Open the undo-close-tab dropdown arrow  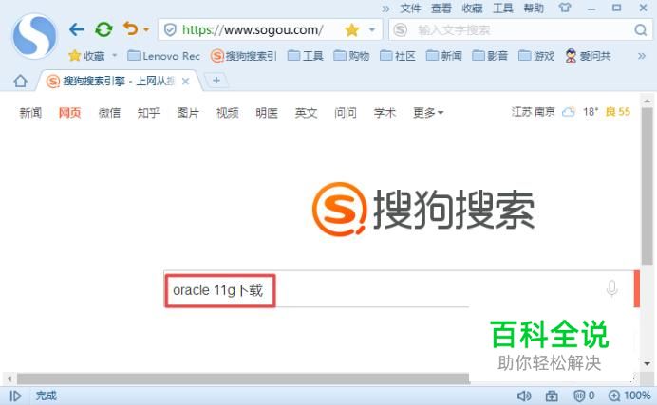(146, 29)
